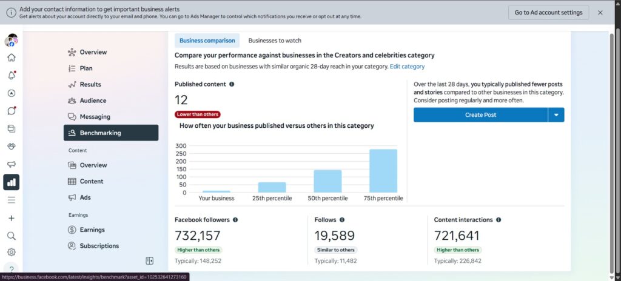Screen dimensions: 621x281
Task: Open the search magnifier icon
Action: click(x=12, y=236)
